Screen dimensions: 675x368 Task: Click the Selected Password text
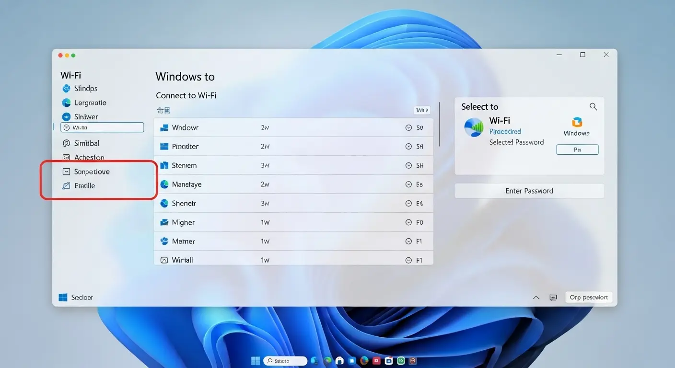(516, 142)
